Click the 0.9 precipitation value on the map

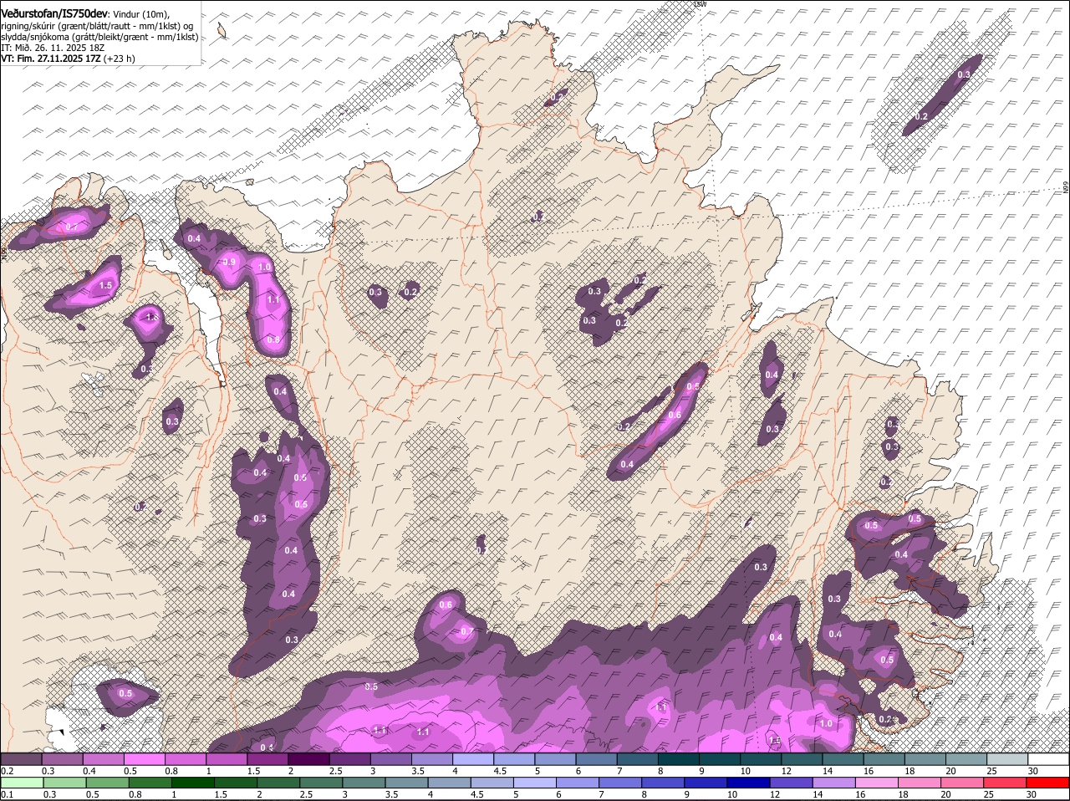[x=230, y=263]
